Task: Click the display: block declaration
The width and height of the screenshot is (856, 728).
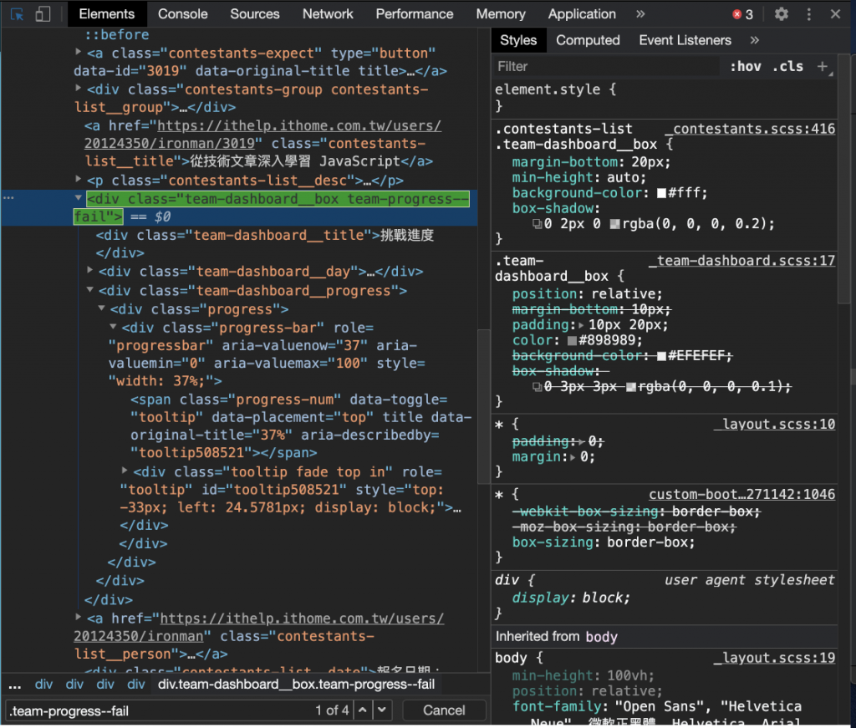Action: tap(570, 598)
